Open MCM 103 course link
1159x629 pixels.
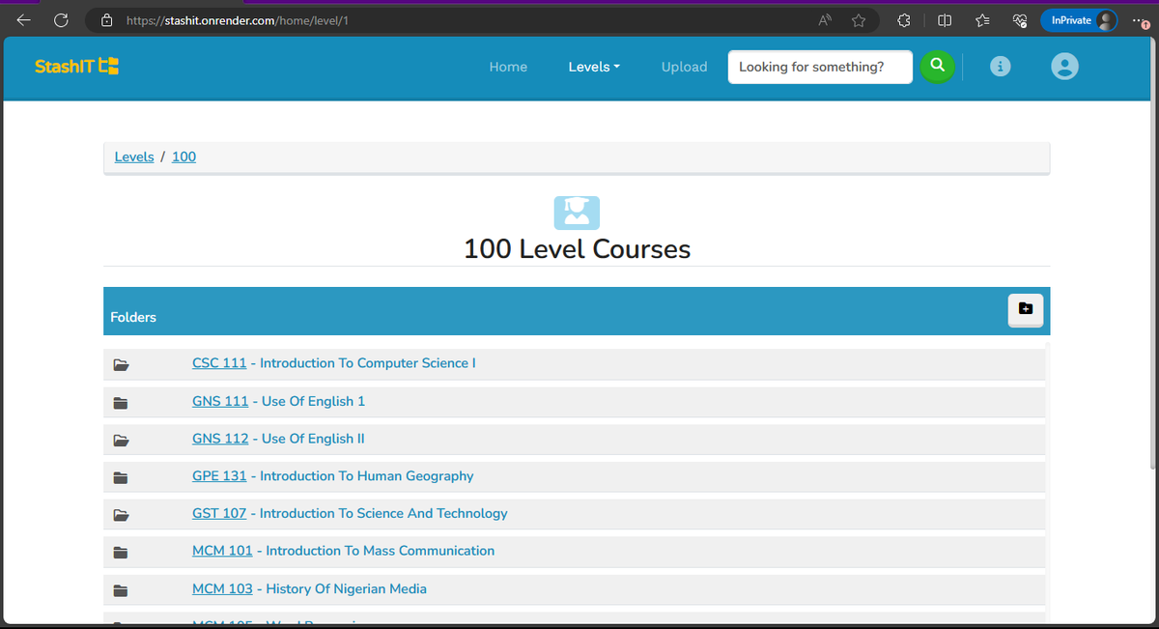[222, 588]
